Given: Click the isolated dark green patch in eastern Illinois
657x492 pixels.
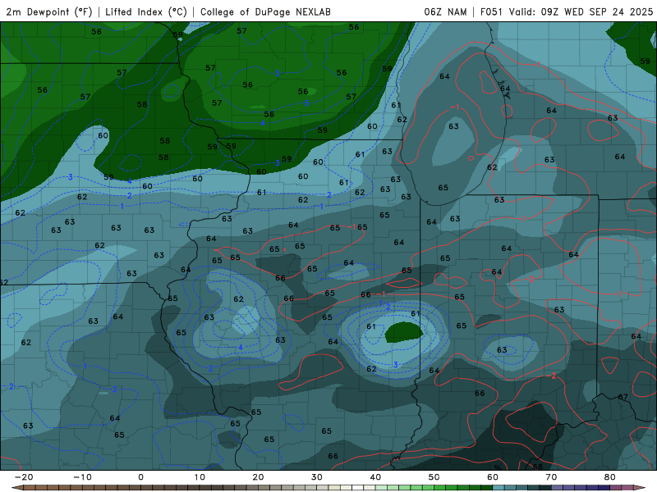Looking at the screenshot, I should coord(404,333).
